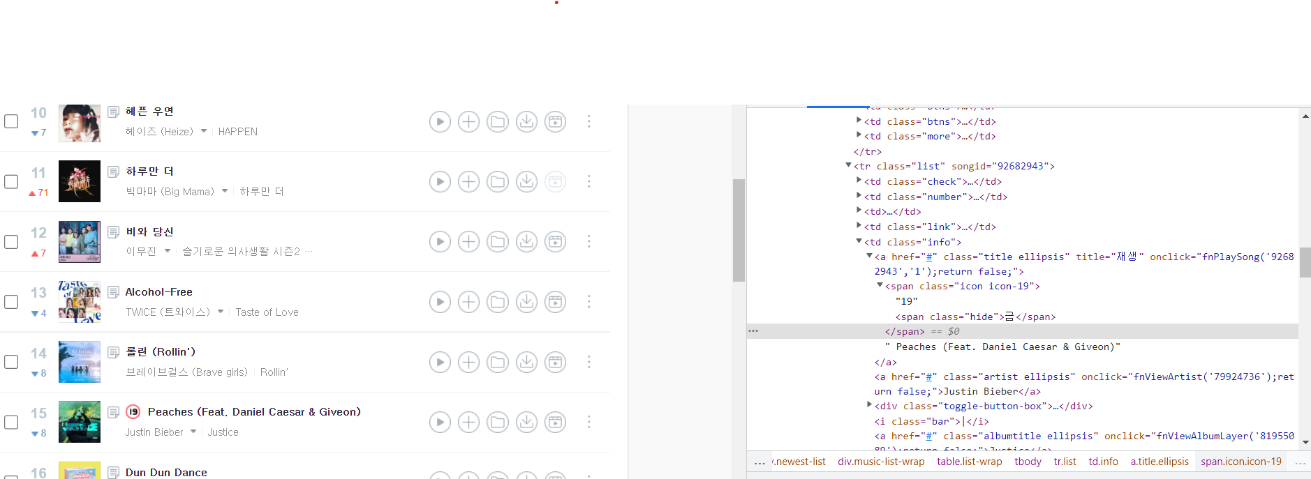Play the song 하루만 더
Image resolution: width=1311 pixels, height=479 pixels.
click(x=440, y=182)
